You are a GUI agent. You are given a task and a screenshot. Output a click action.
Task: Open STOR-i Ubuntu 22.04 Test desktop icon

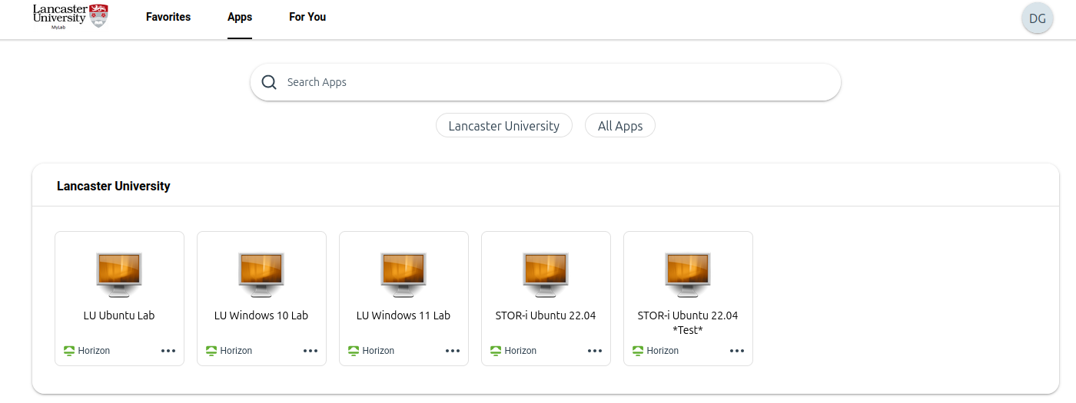[688, 273]
